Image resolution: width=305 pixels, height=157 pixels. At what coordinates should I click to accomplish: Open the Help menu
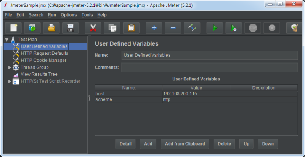[x=102, y=15]
